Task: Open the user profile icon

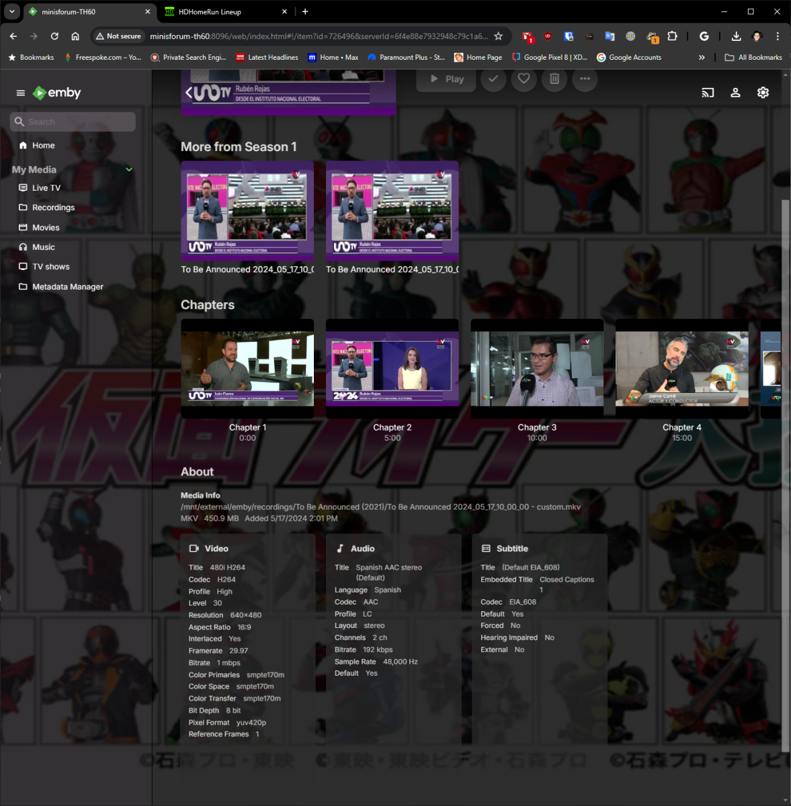Action: [x=735, y=93]
